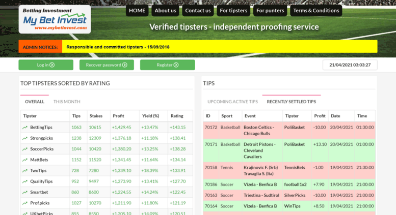Click football1x2 tipster name

(295, 185)
